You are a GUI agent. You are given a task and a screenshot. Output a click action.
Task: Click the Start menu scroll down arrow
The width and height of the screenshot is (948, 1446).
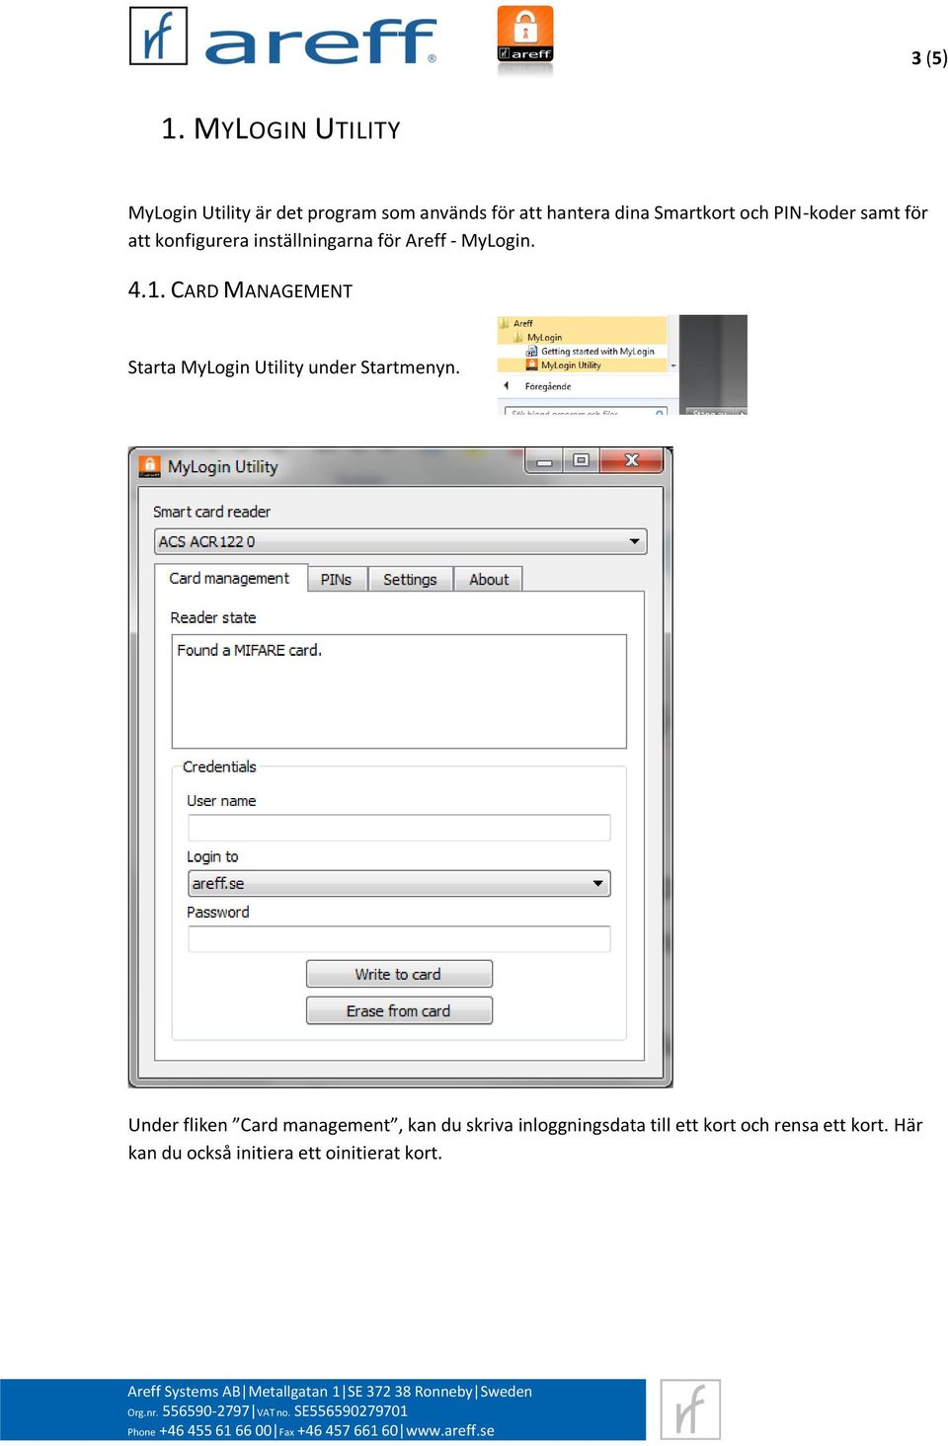coord(673,365)
